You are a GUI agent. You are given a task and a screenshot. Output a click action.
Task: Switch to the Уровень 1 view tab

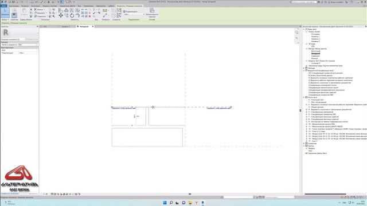click(x=66, y=27)
